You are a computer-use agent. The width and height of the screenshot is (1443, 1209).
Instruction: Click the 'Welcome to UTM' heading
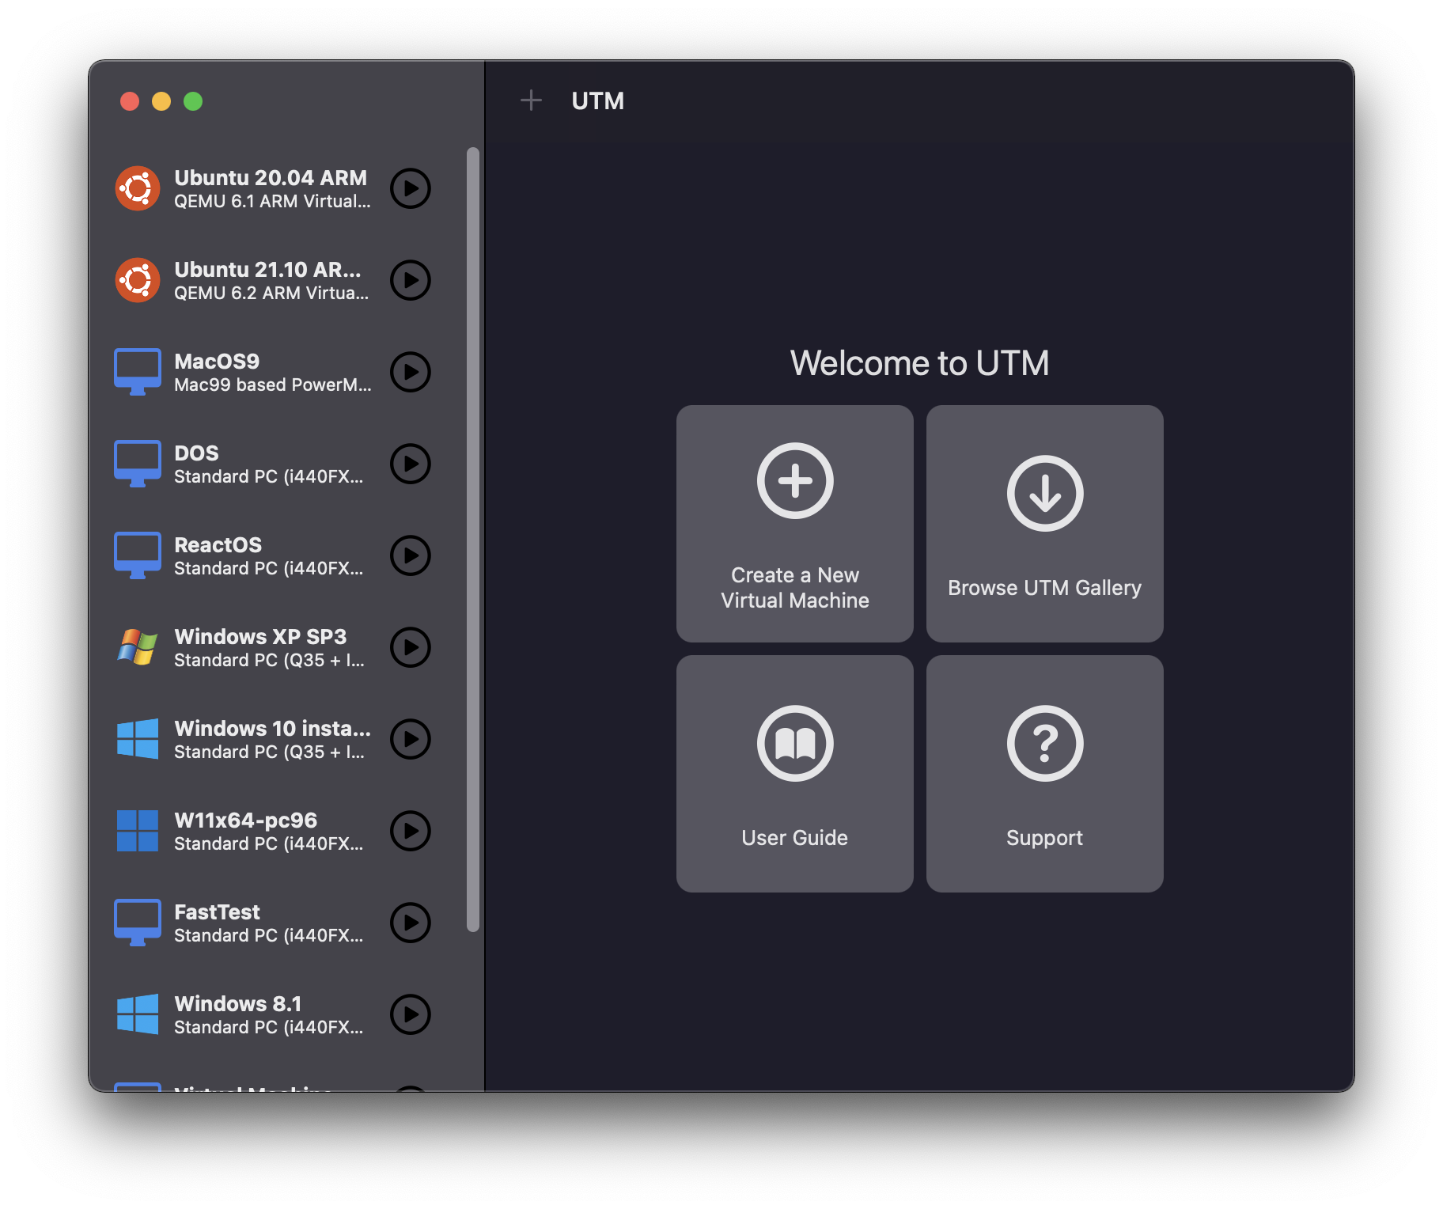pos(919,364)
